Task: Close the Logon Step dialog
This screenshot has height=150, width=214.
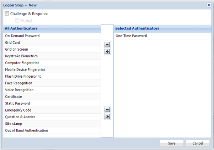Action: (x=209, y=5)
